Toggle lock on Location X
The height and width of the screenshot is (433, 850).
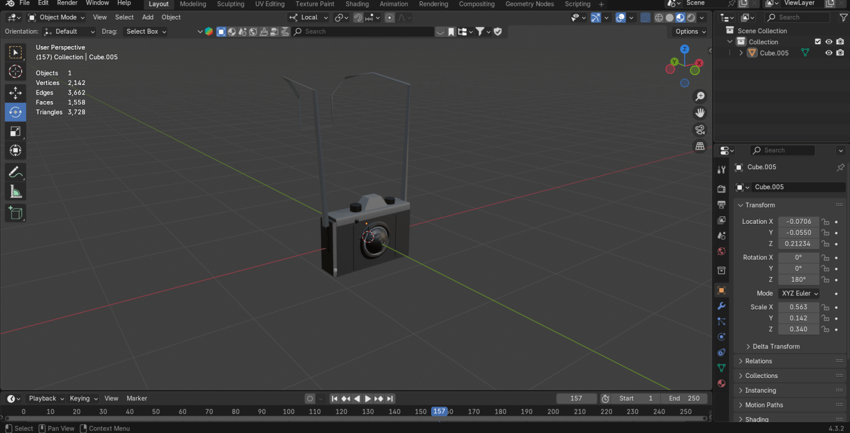point(825,222)
